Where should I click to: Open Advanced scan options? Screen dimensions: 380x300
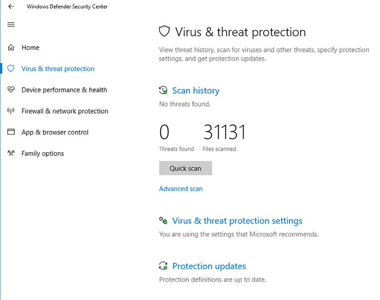coord(181,189)
